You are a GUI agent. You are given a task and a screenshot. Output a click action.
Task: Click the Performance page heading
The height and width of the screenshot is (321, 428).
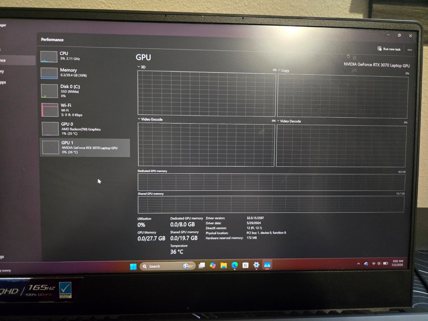pyautogui.click(x=52, y=40)
